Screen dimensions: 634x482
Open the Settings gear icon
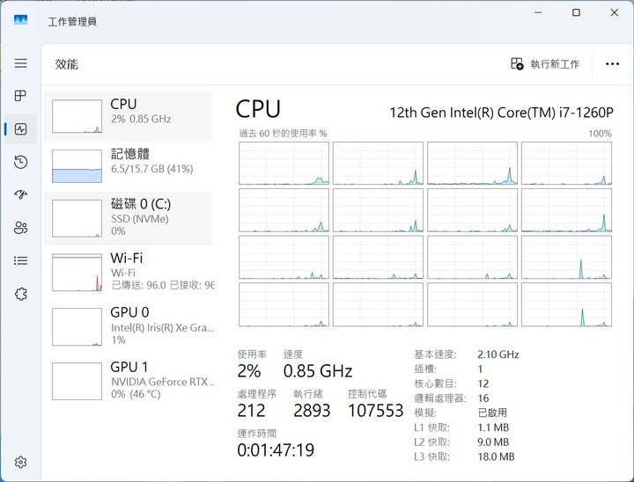[20, 462]
